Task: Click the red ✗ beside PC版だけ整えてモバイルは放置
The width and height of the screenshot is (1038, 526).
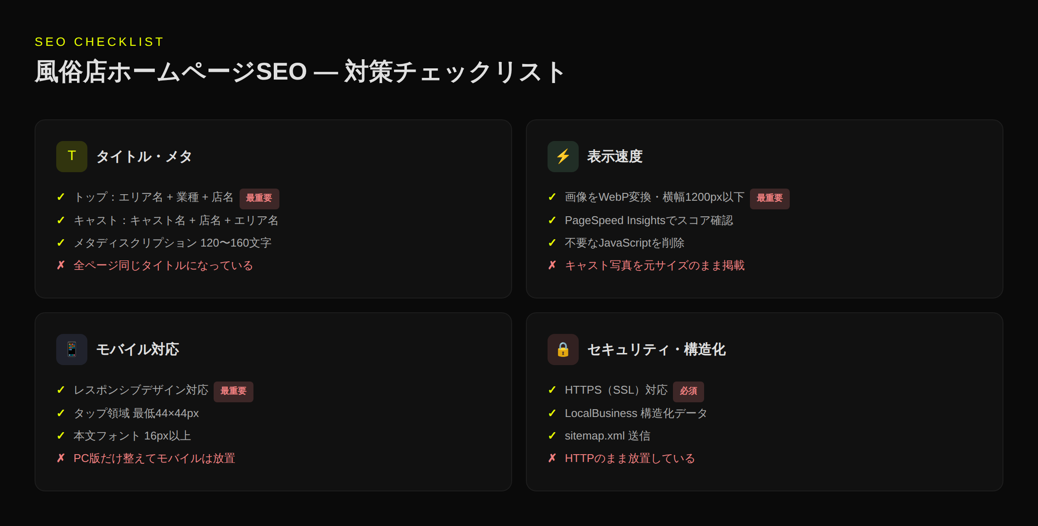Action: pyautogui.click(x=61, y=458)
